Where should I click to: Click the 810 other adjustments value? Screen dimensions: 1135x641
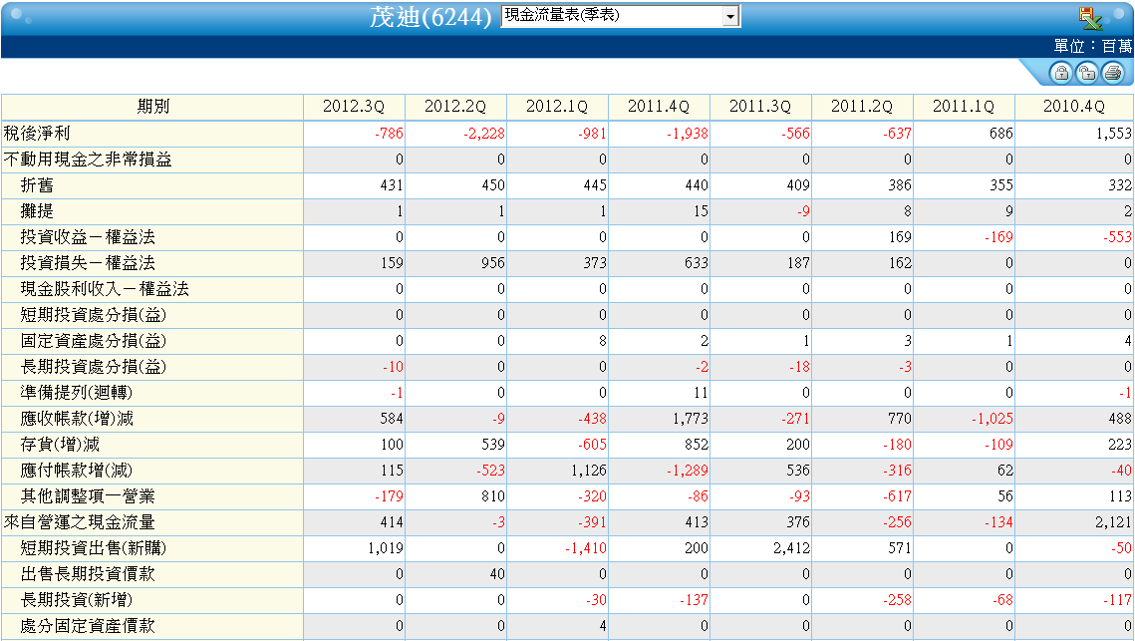pos(493,496)
